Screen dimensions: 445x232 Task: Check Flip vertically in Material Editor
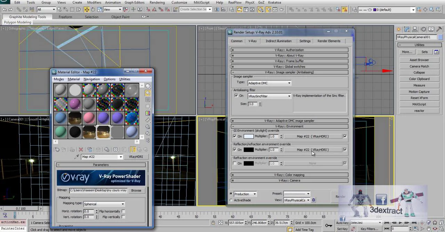coord(123,217)
